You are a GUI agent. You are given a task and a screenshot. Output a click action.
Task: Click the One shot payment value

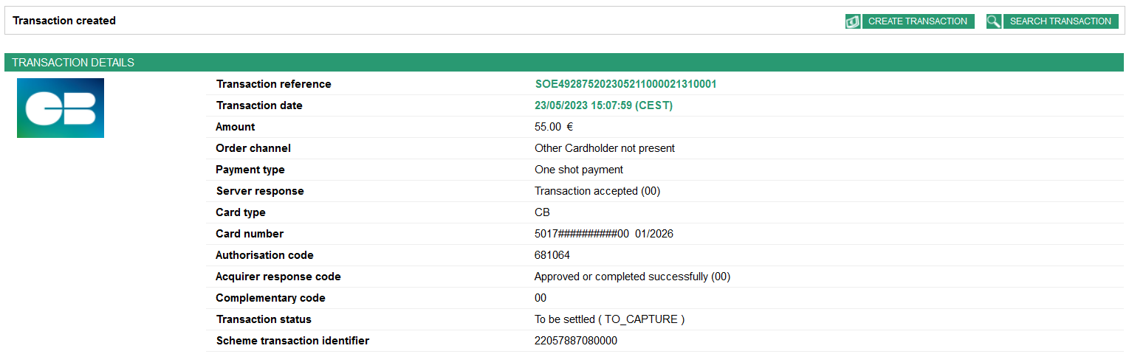(578, 170)
